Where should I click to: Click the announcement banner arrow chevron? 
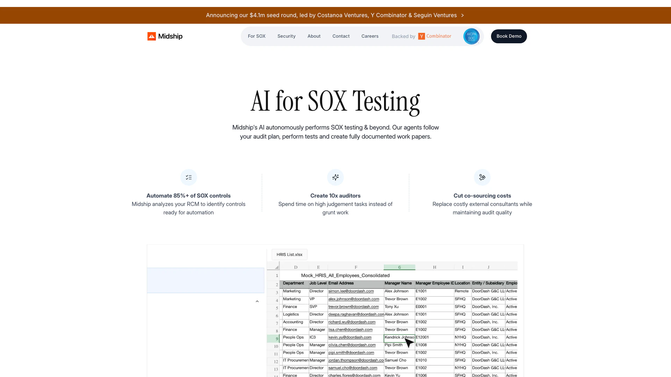point(462,15)
